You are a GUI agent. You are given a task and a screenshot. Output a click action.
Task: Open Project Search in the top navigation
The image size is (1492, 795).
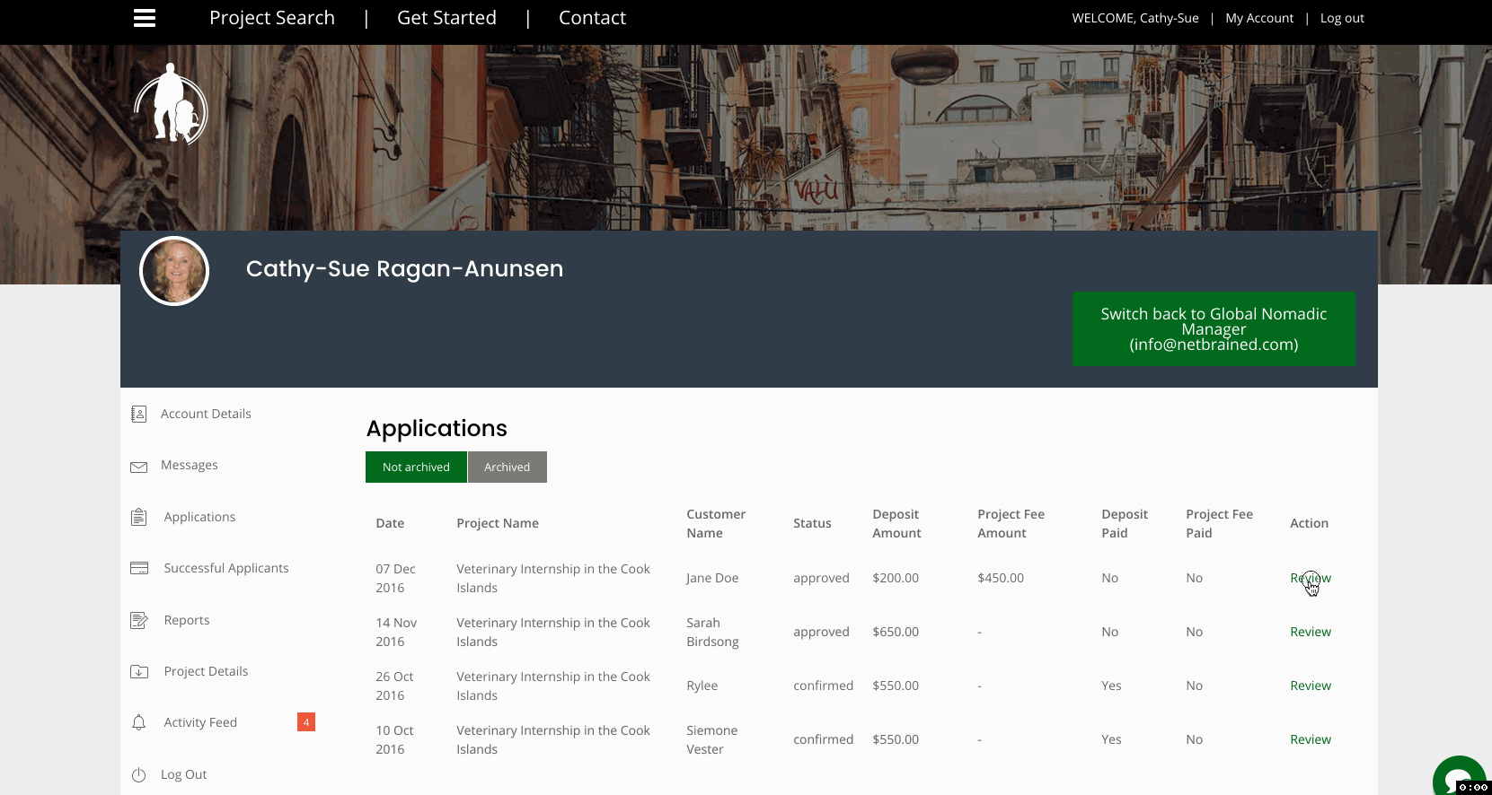tap(271, 18)
